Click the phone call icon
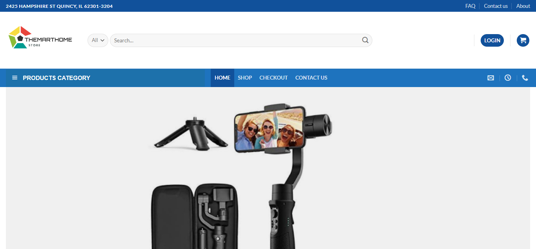 click(x=525, y=78)
